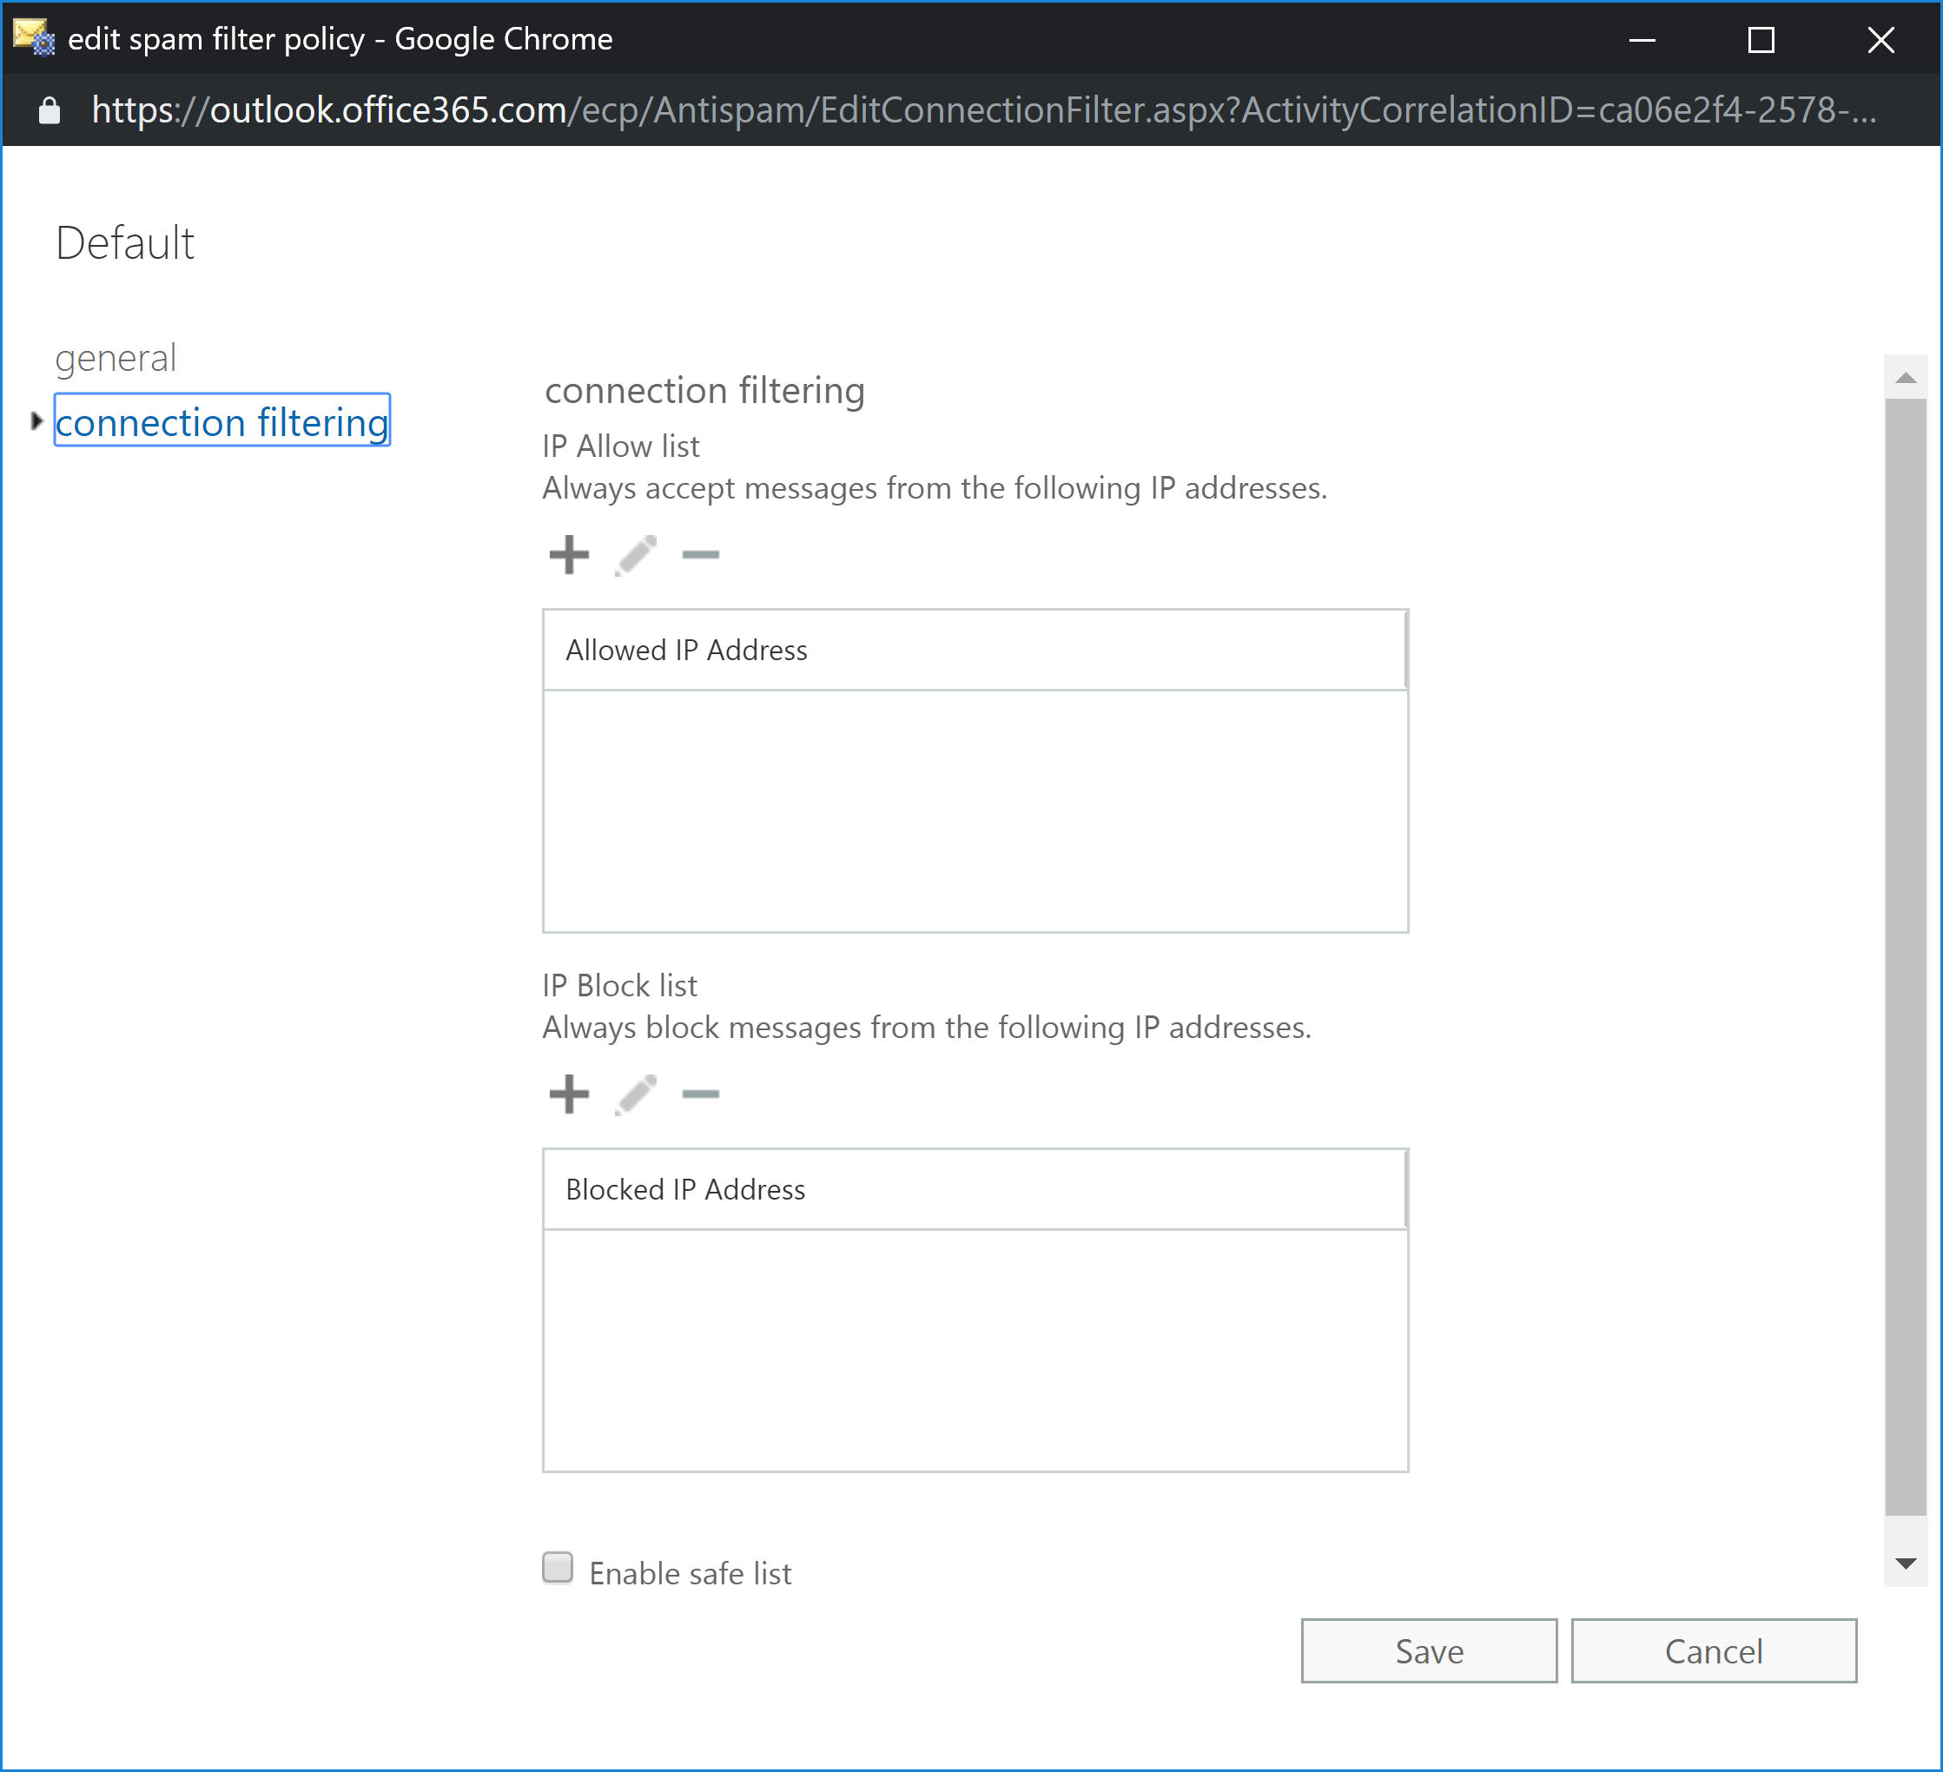Click the arrow beside connection filtering

[36, 420]
